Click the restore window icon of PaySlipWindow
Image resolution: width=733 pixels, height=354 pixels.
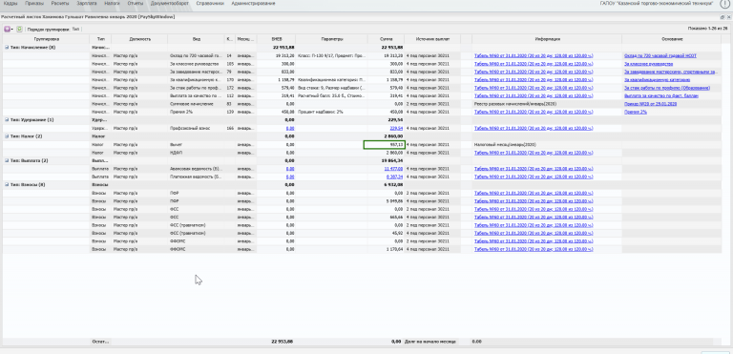coord(723,17)
